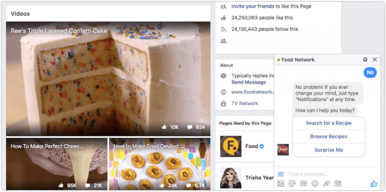This screenshot has height=192, width=386.
Task: Choose Search for a Recipe option
Action: pos(329,123)
